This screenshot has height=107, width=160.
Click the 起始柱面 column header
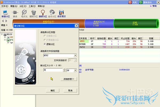pyautogui.click(x=101, y=39)
